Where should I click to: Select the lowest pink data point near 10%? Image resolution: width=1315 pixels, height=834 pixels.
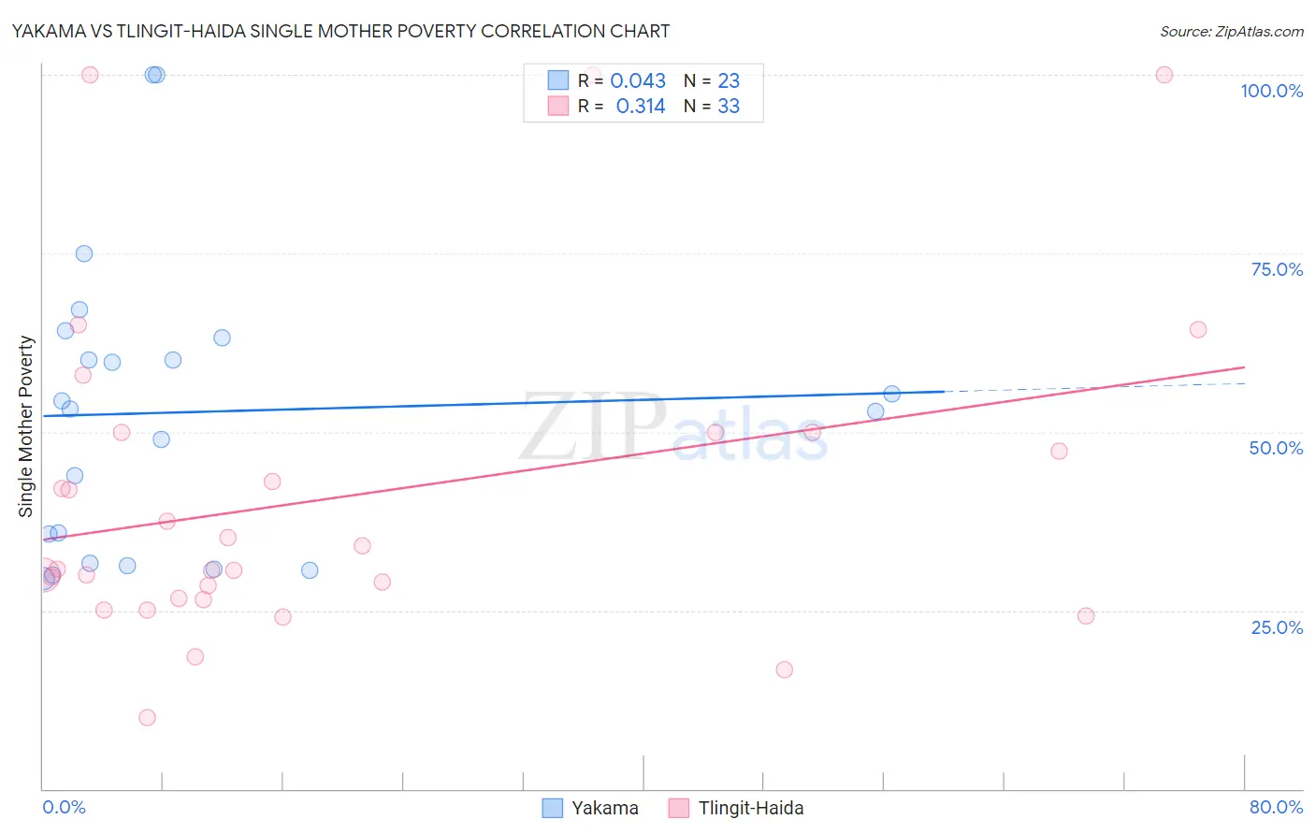[147, 718]
